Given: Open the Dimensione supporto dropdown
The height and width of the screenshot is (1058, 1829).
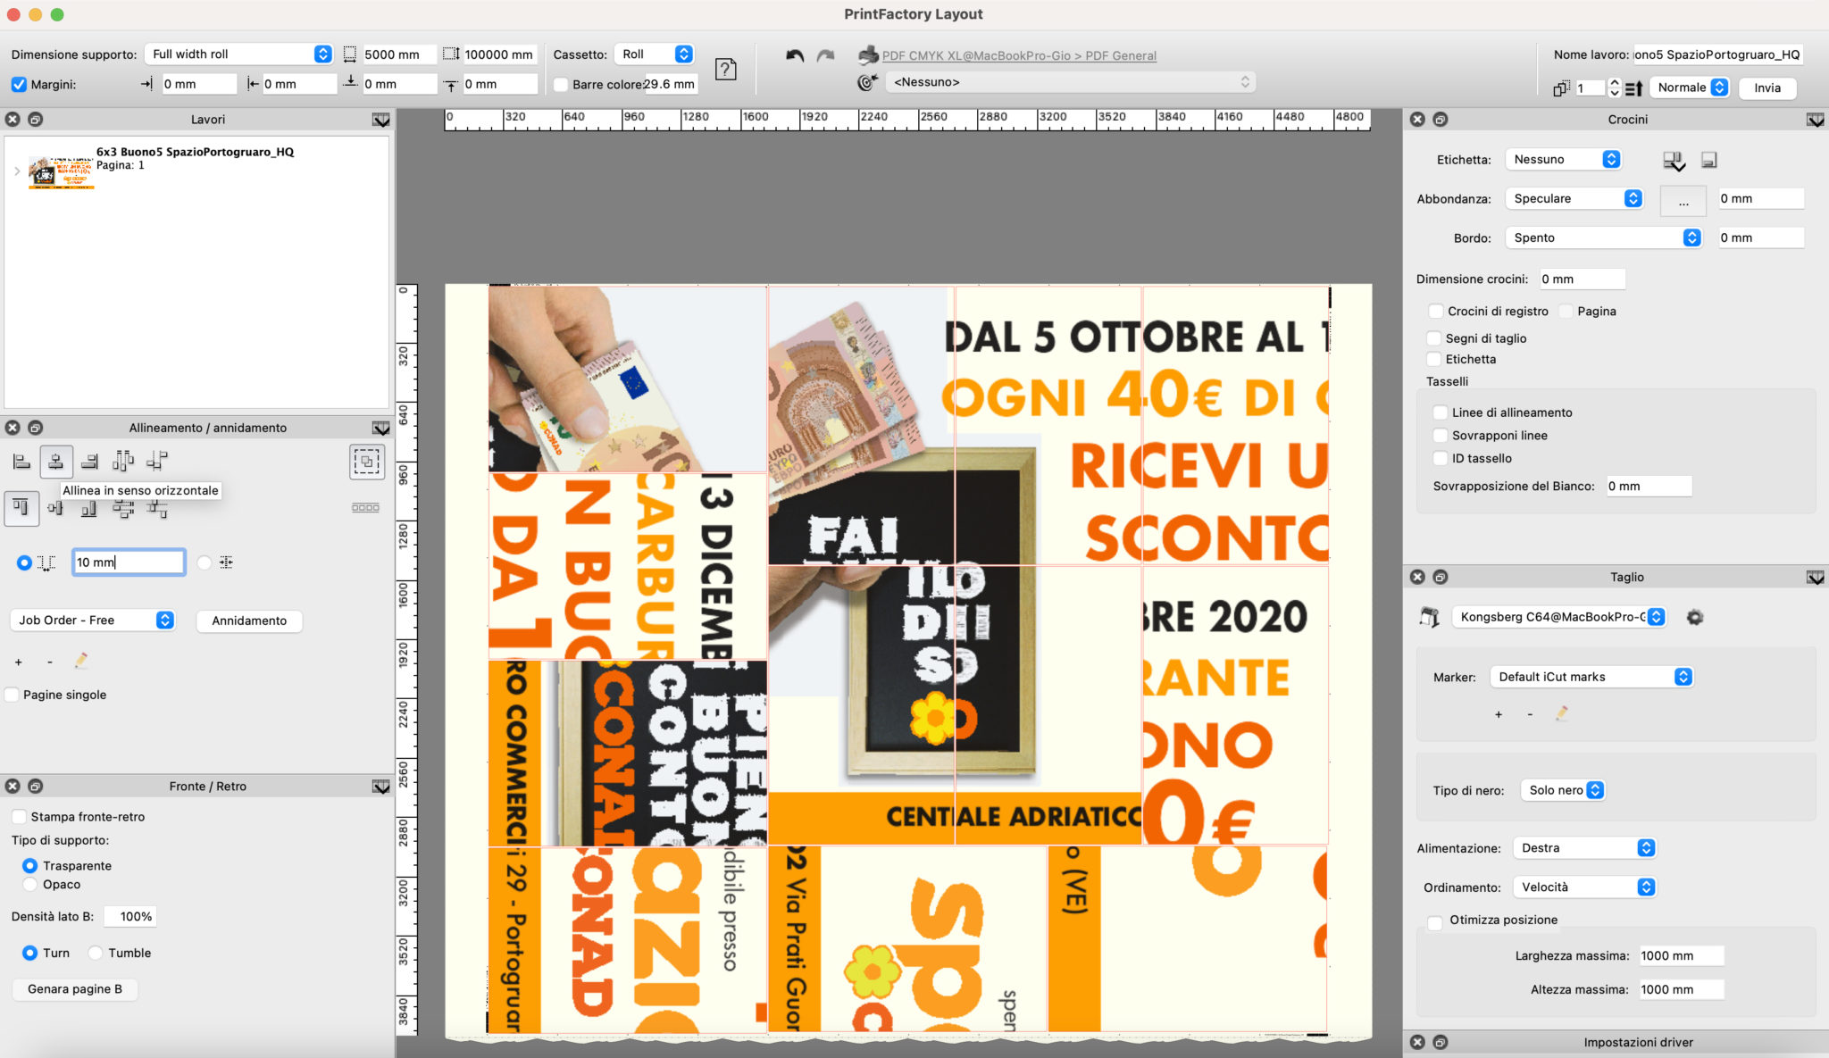Looking at the screenshot, I should pos(238,54).
